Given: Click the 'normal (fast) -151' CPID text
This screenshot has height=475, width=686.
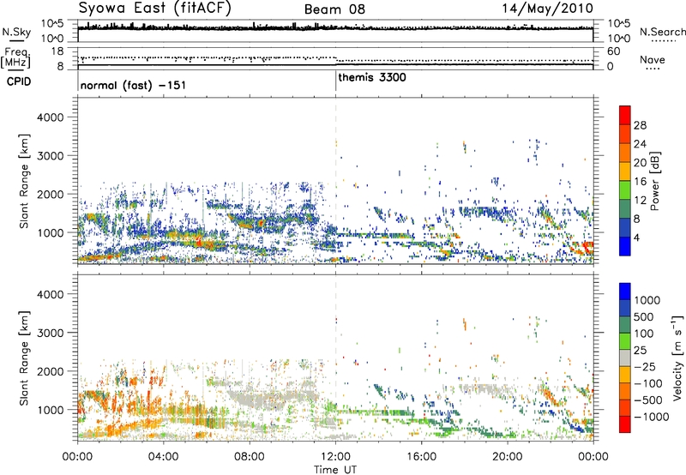Looking at the screenshot, I should tap(133, 85).
